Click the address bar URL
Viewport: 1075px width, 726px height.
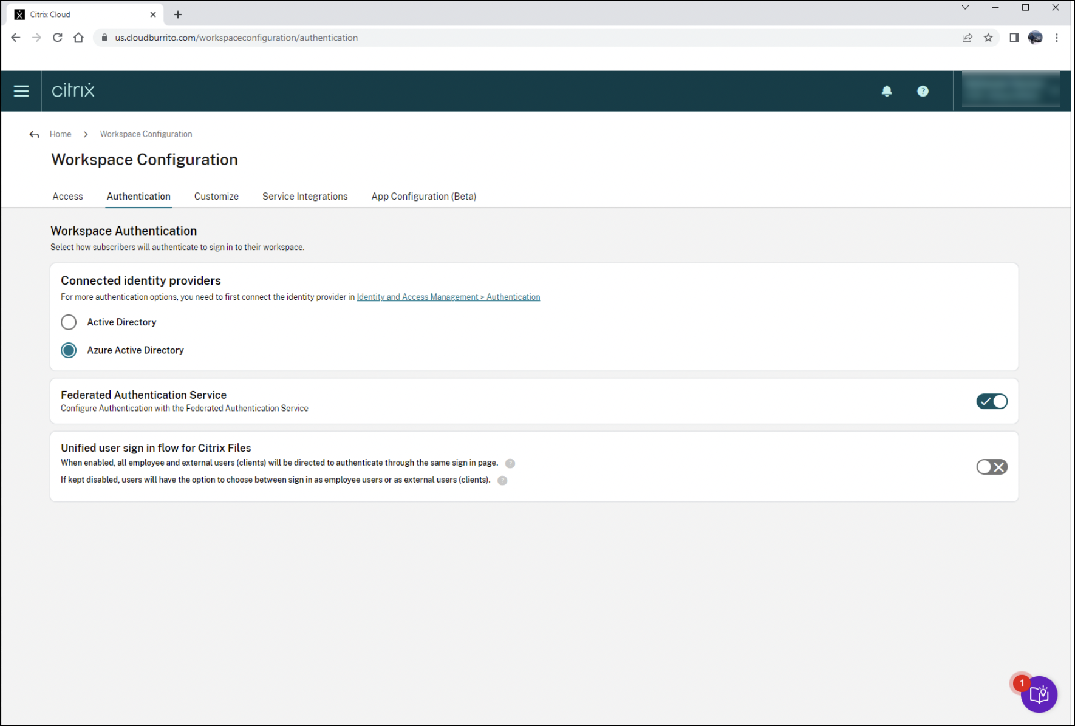[x=236, y=38]
